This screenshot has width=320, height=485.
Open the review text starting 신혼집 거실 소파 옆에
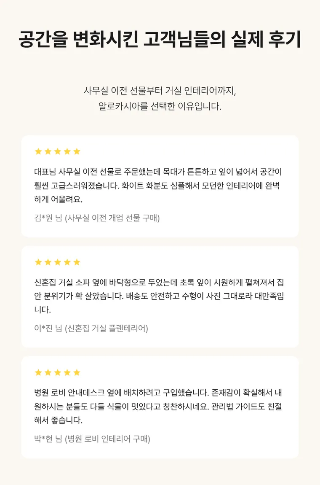159,296
